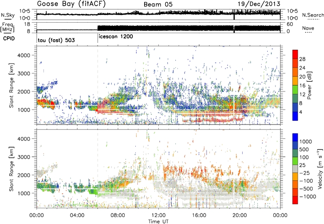This screenshot has height=224, width=324.
Task: Click the '08:00' time tick label
Action: click(x=118, y=216)
